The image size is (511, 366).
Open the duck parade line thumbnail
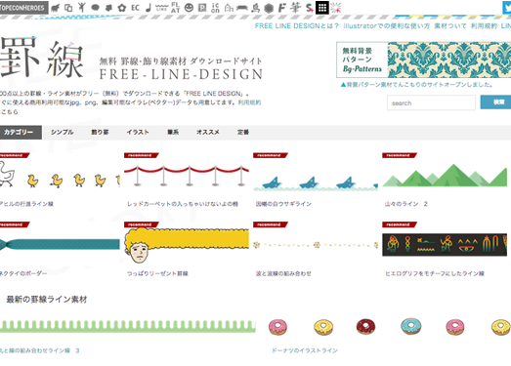click(60, 174)
